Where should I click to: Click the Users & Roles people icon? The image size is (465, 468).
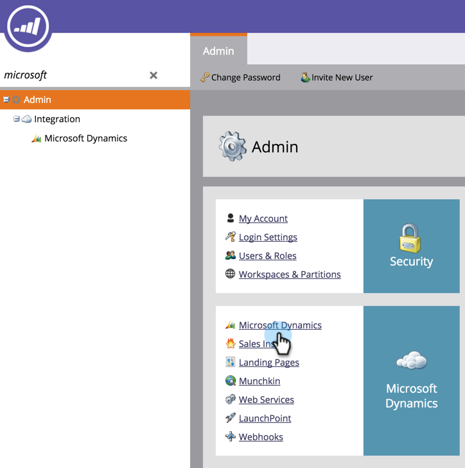tap(231, 255)
